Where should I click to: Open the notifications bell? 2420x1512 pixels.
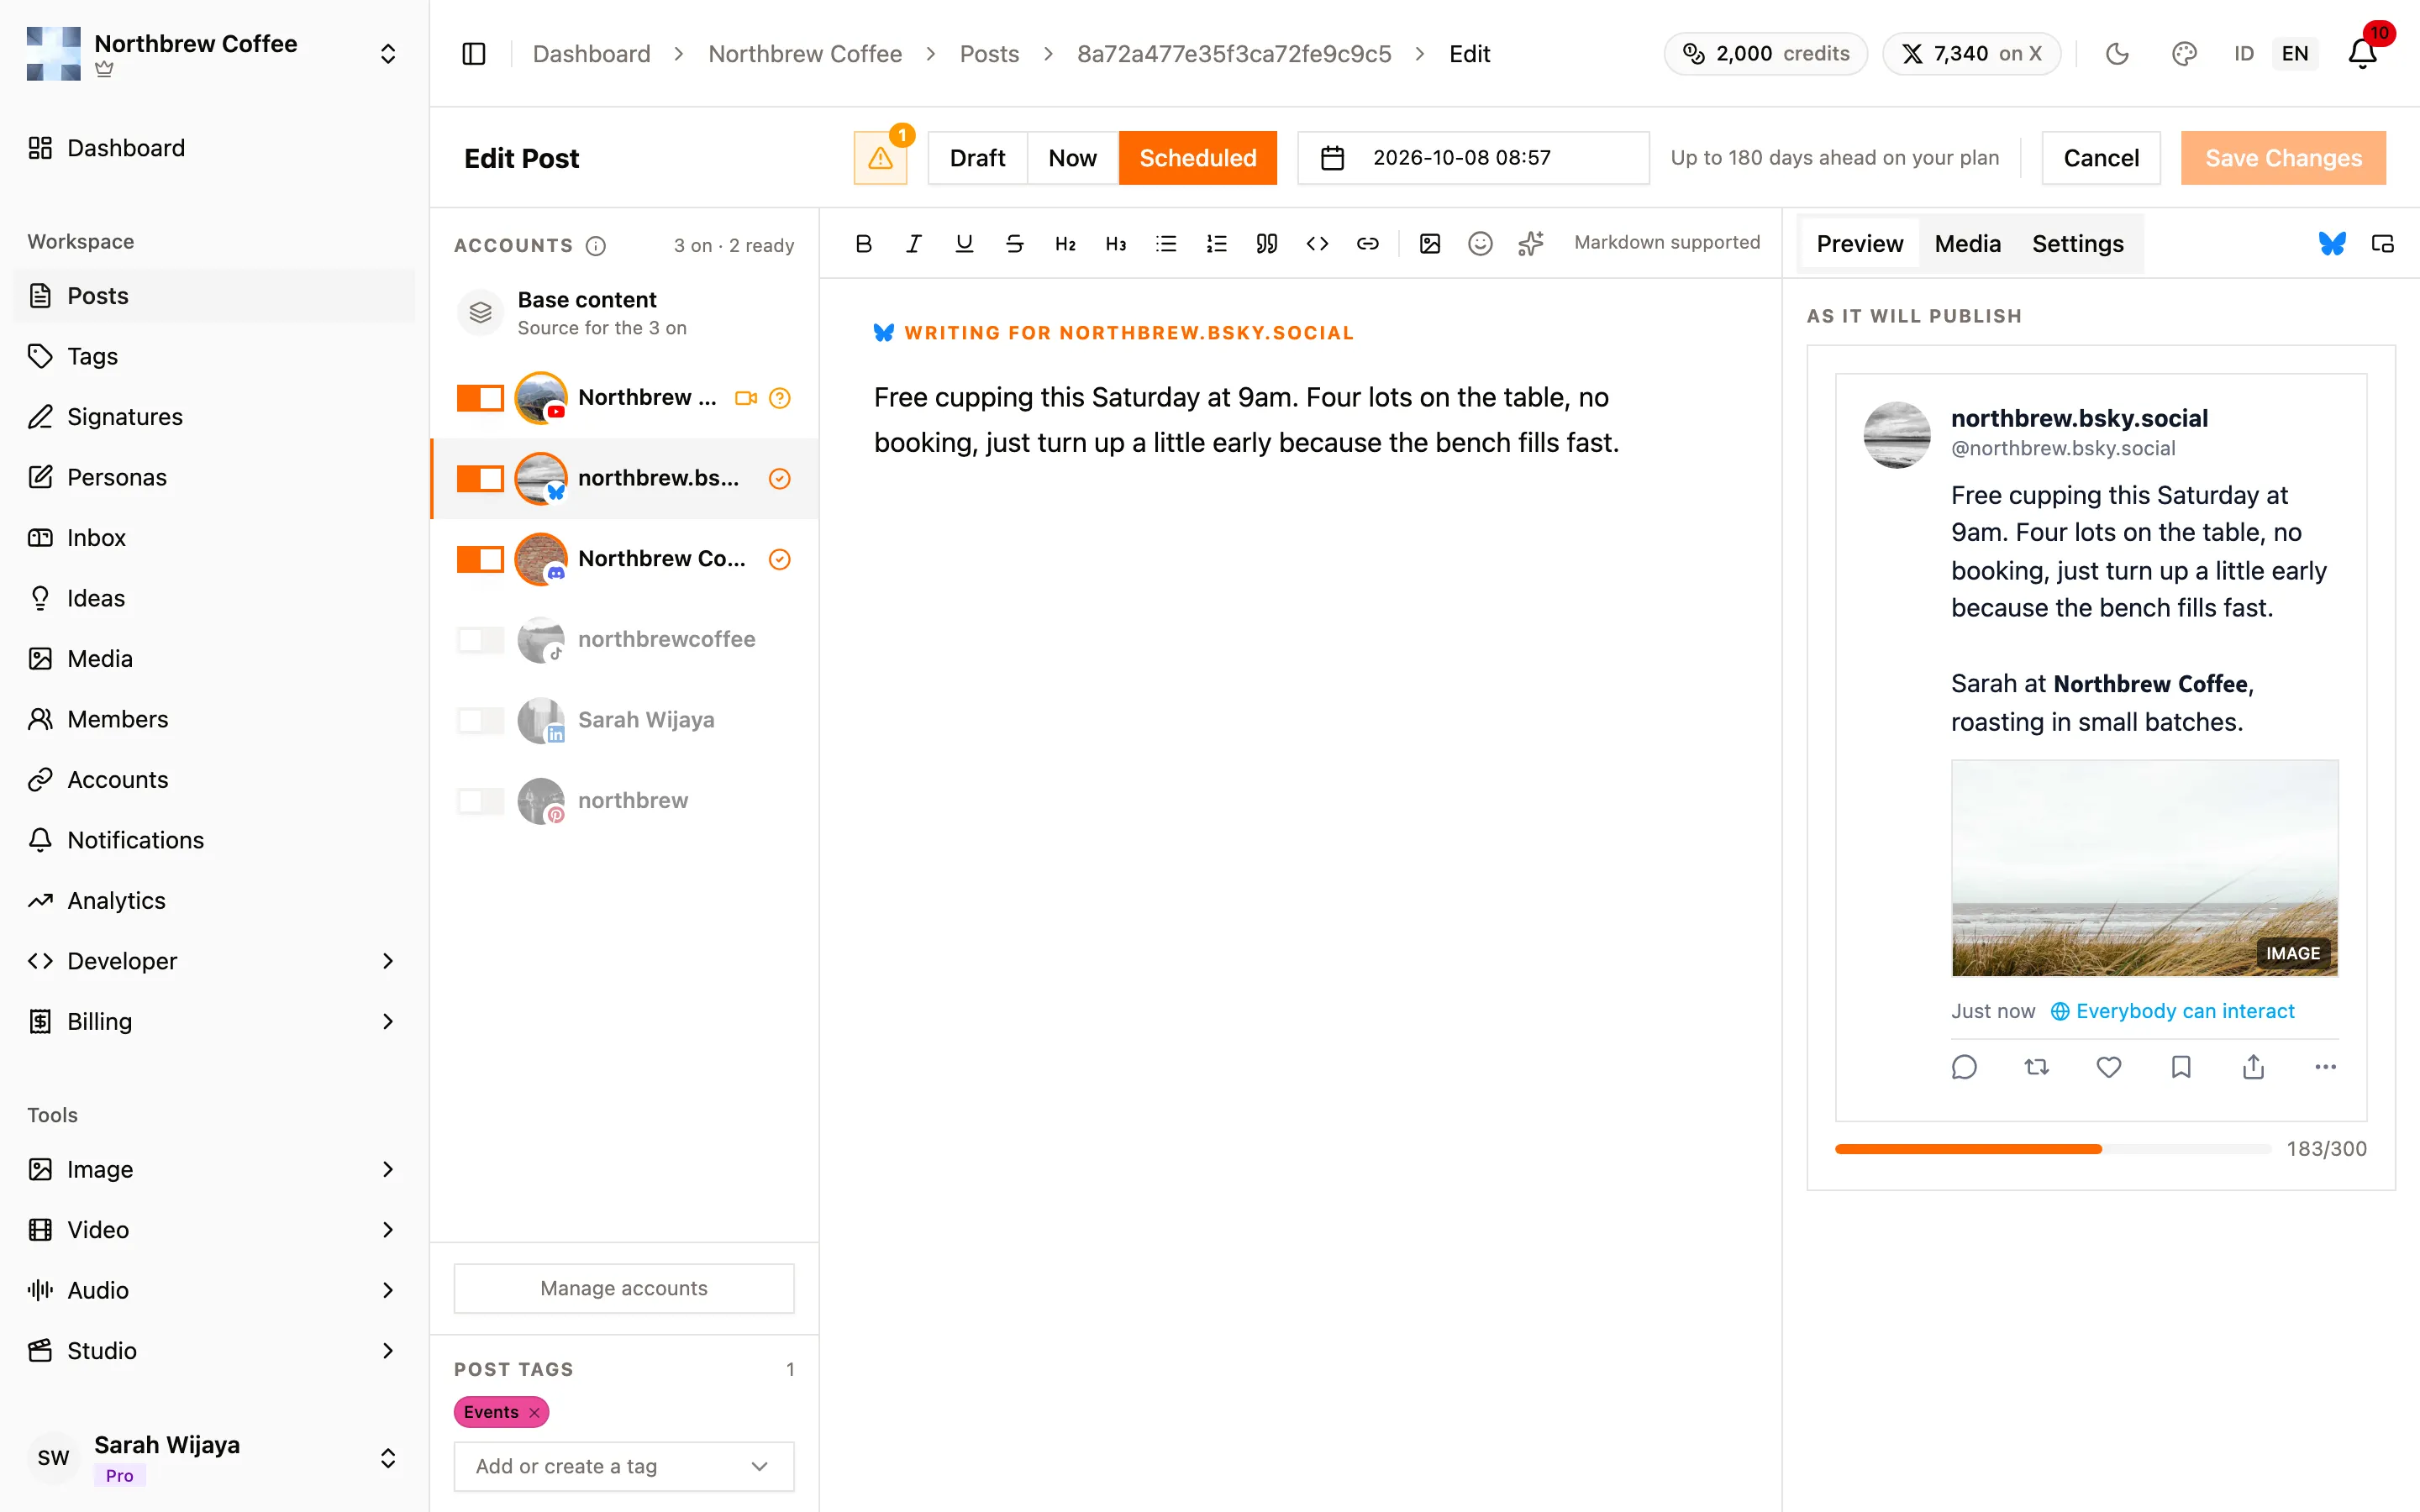tap(2362, 53)
